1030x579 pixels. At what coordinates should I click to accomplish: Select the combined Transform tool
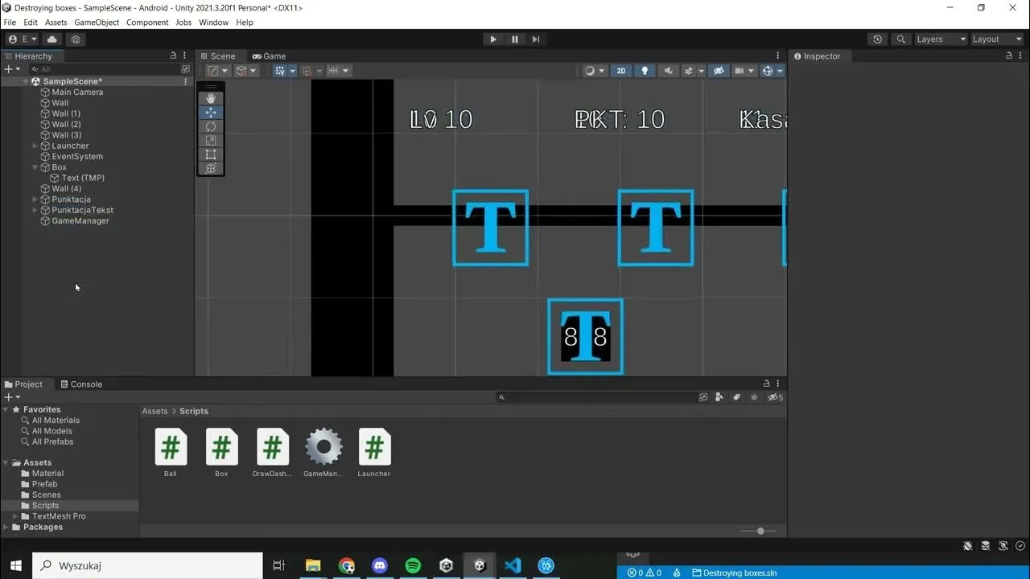tap(211, 168)
